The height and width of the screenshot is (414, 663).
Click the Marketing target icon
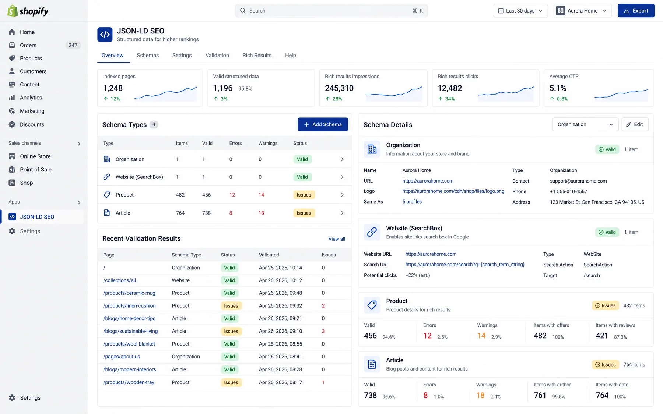pyautogui.click(x=12, y=111)
